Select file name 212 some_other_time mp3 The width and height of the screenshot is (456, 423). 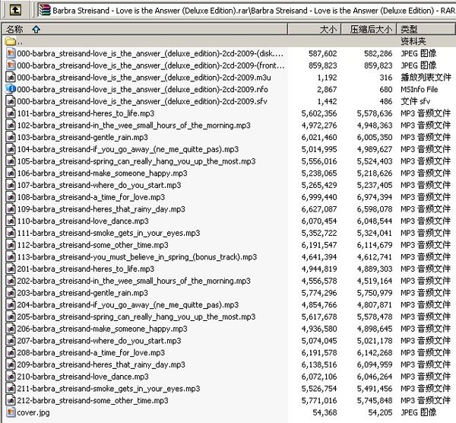tap(93, 400)
